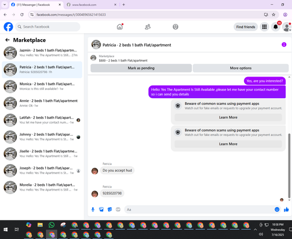Reload the page in browser
Image resolution: width=292 pixels, height=239 pixels.
[x=22, y=15]
